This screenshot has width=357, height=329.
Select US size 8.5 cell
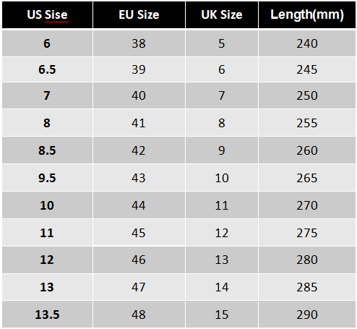click(47, 150)
